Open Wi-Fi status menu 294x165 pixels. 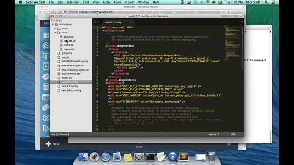click(x=208, y=2)
